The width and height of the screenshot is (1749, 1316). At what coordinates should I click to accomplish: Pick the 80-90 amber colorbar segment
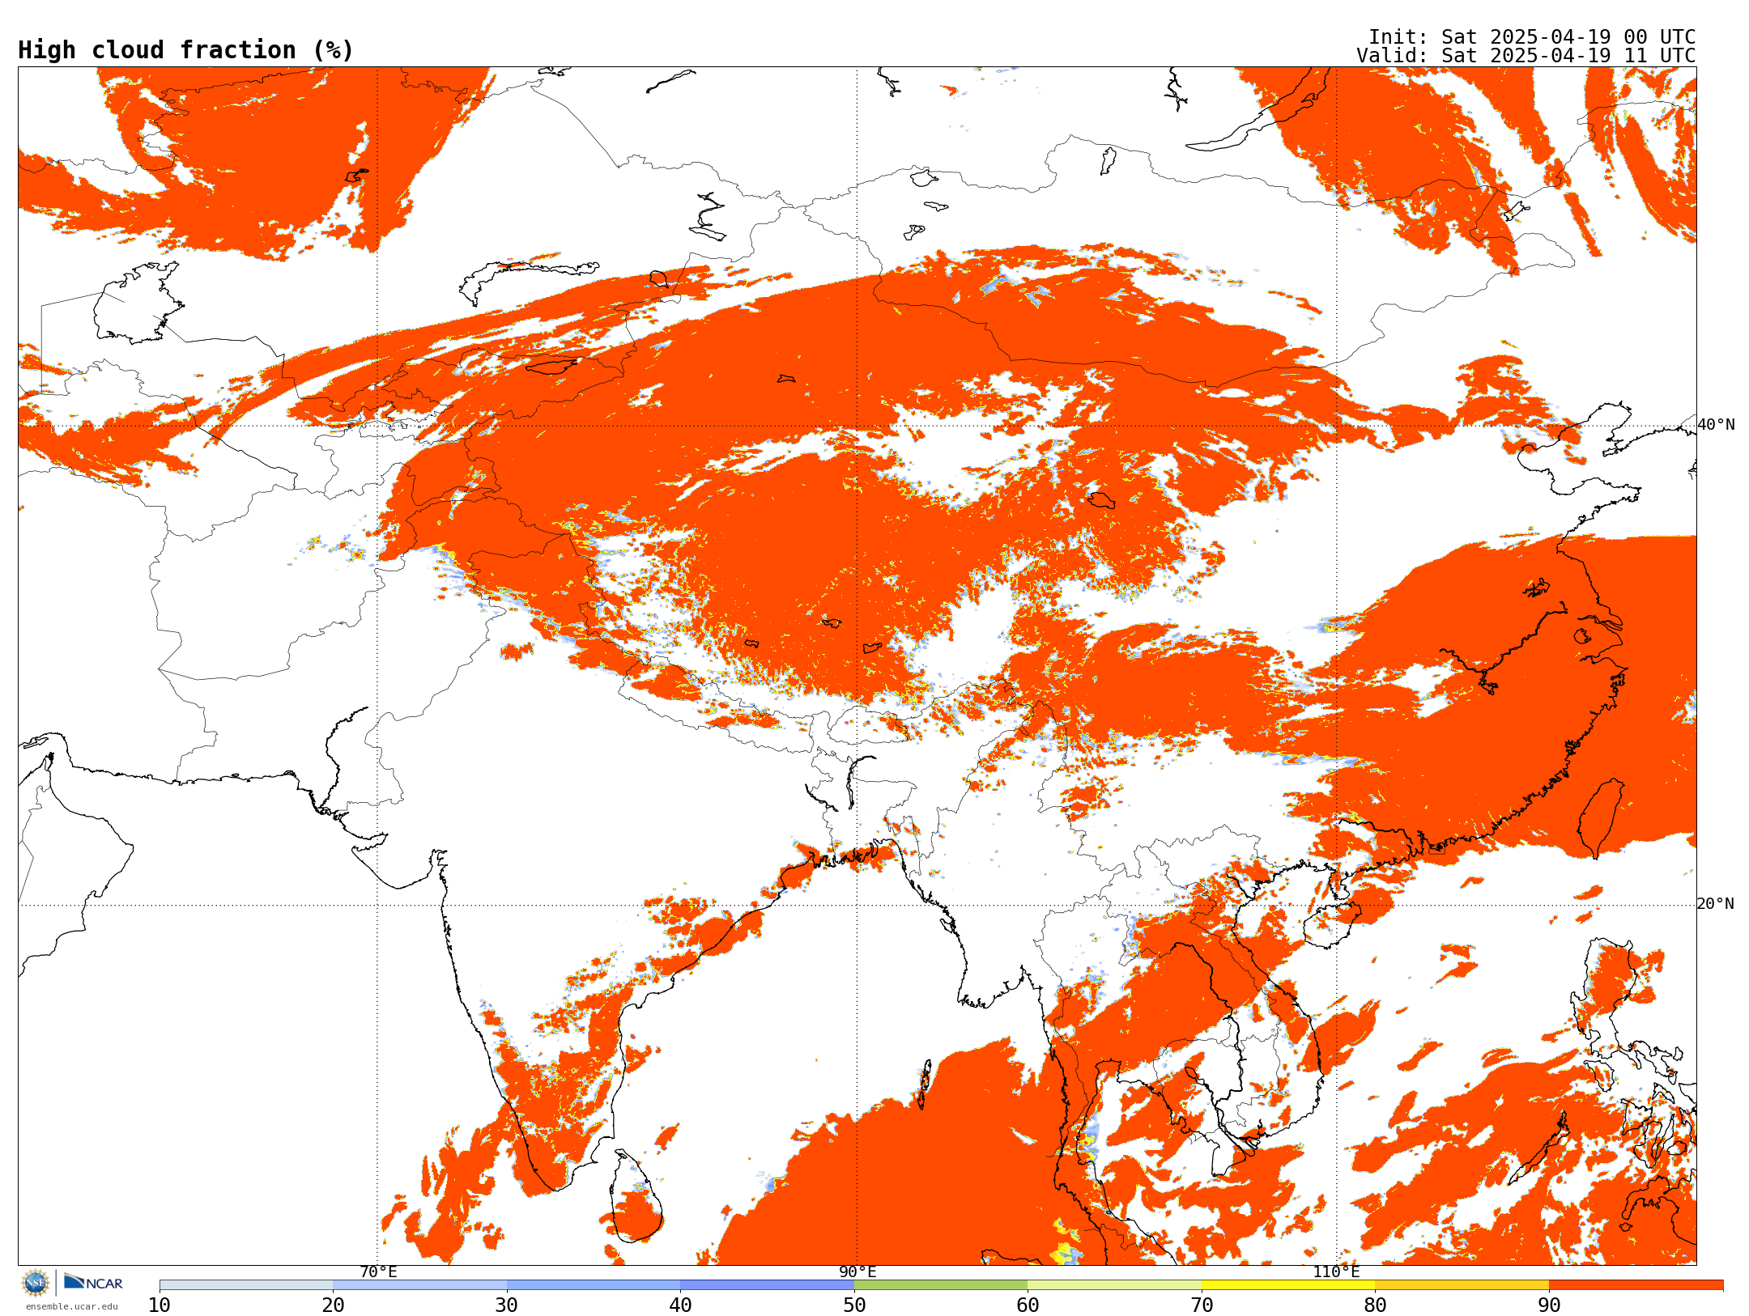[1462, 1285]
